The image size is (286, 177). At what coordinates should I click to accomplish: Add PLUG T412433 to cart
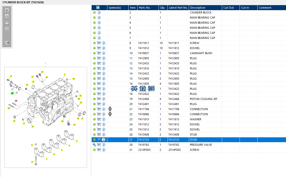pos(99,63)
